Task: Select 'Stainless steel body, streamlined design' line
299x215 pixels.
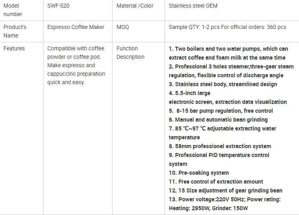Action: [x=223, y=84]
